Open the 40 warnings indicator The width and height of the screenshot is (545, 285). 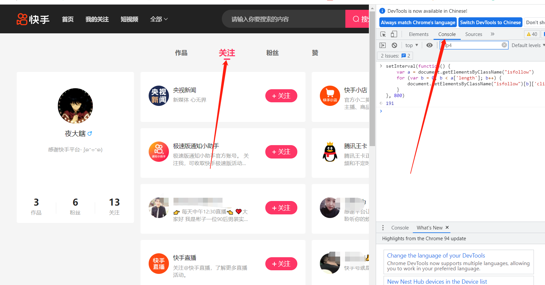click(x=532, y=34)
